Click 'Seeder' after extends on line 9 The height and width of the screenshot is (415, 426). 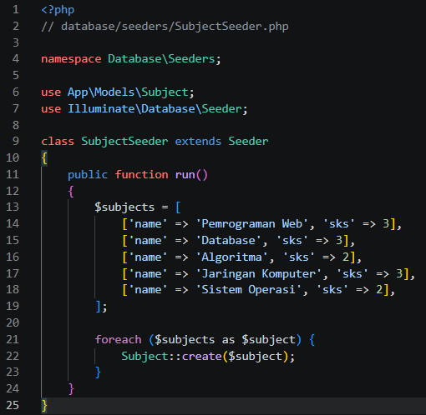[x=248, y=141]
